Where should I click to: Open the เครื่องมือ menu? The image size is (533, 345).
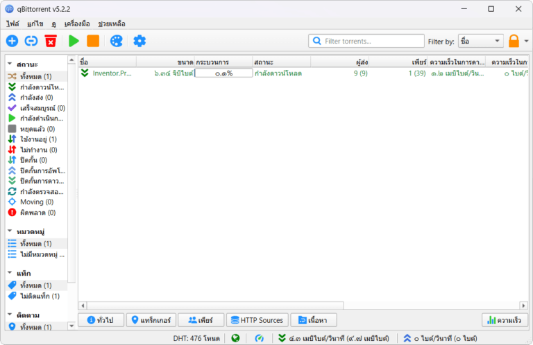click(77, 24)
